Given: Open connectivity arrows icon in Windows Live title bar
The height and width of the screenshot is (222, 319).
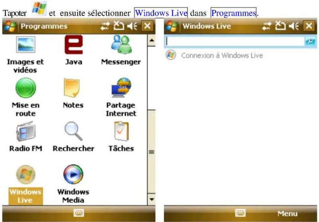Looking at the screenshot, I should [x=267, y=26].
